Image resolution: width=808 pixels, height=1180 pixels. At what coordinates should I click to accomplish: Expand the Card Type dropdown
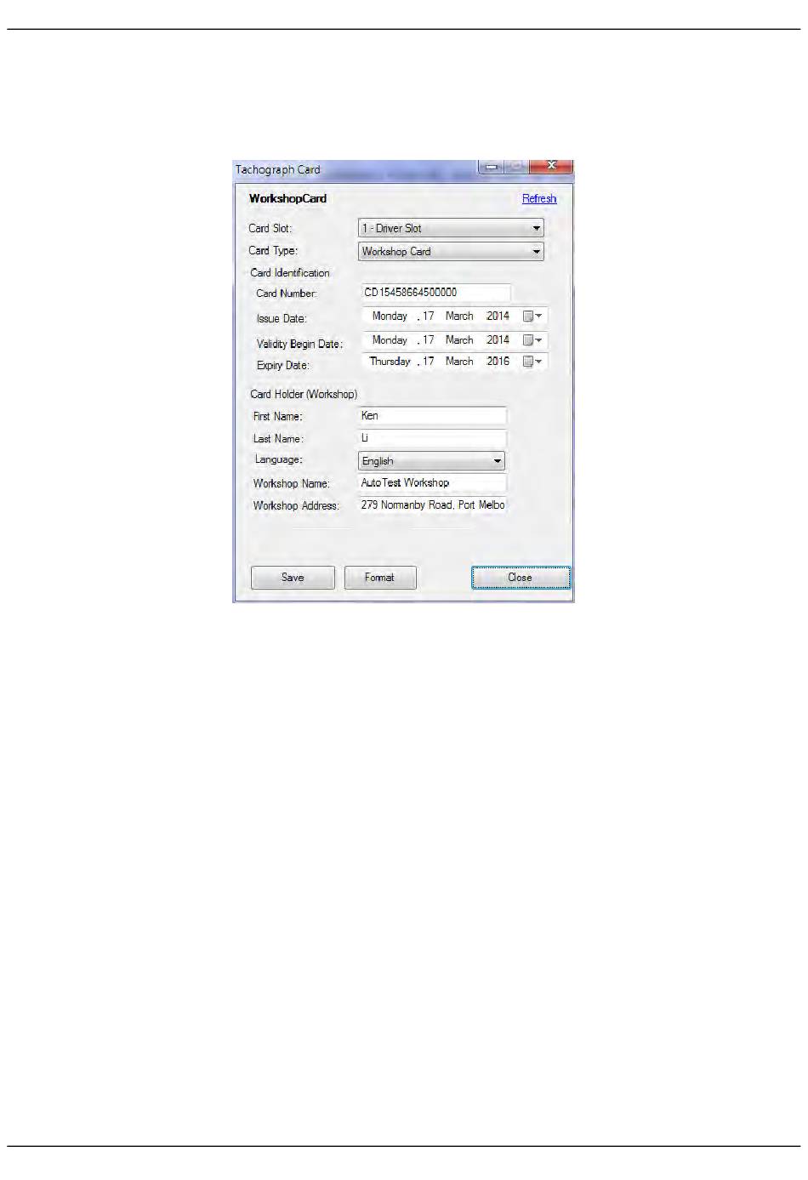pyautogui.click(x=451, y=251)
